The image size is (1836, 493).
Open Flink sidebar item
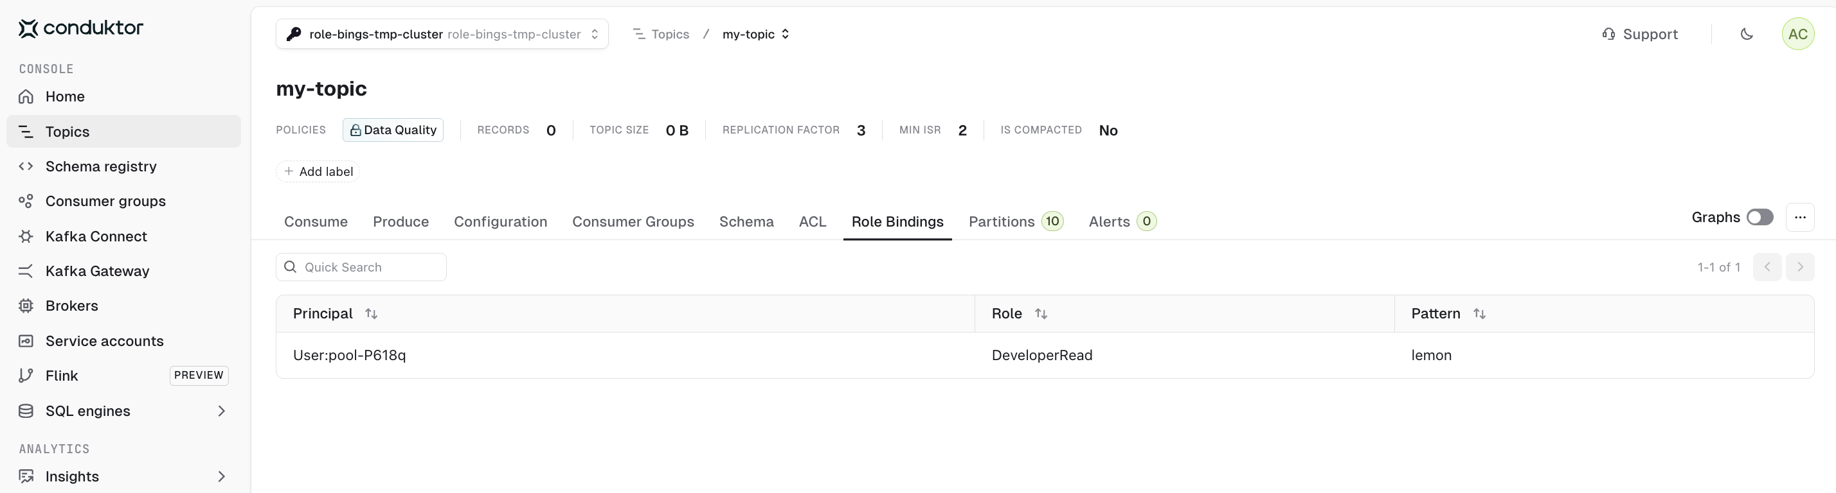(x=123, y=376)
